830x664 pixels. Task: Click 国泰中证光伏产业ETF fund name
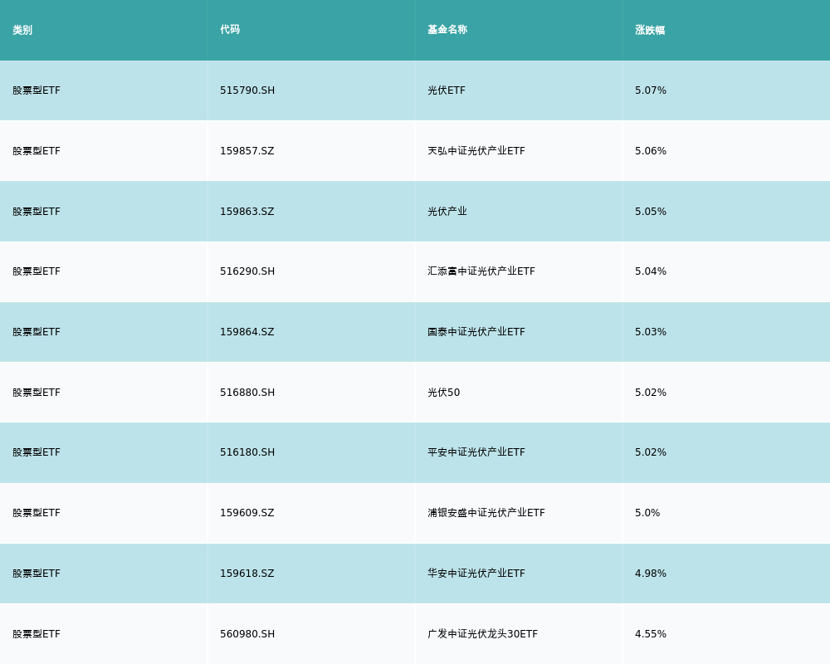tap(476, 332)
